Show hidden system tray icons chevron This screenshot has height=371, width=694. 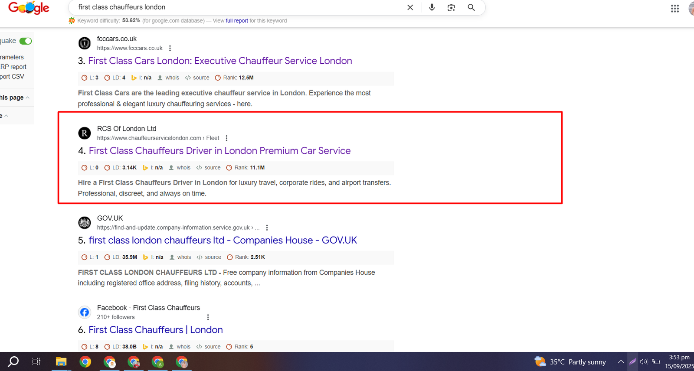coord(621,362)
